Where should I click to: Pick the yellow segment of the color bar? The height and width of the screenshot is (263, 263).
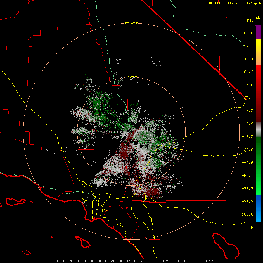[258, 52]
